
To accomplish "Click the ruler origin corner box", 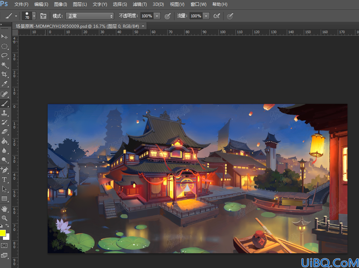I will click(15, 32).
